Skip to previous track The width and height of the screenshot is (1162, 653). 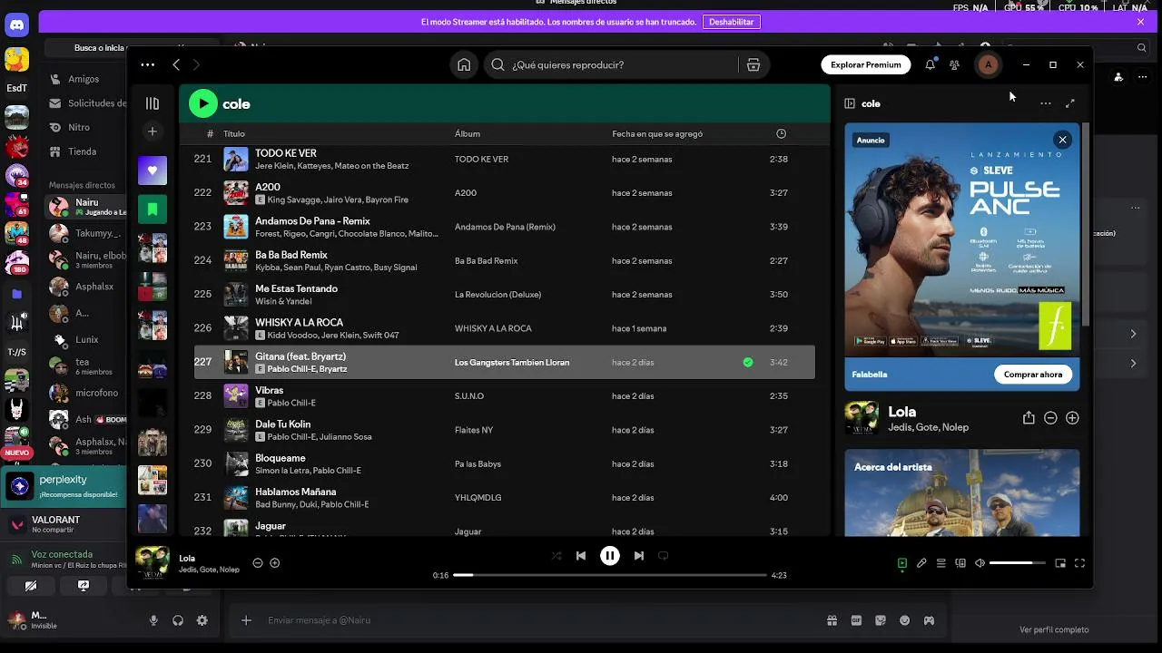pos(581,556)
